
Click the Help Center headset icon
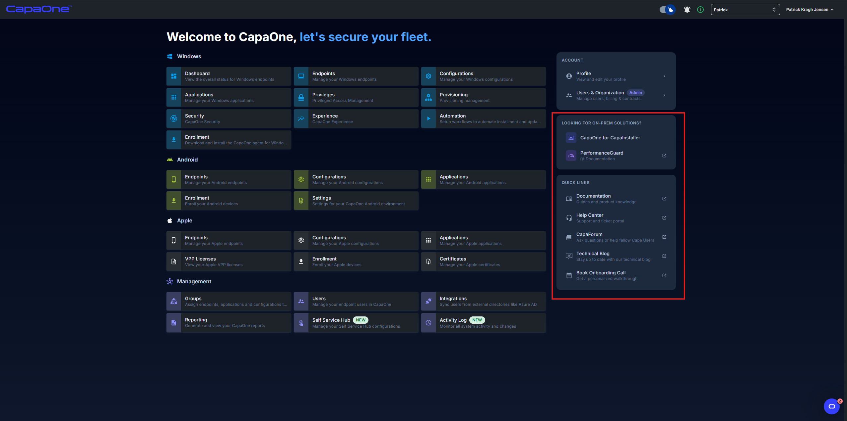(x=569, y=218)
